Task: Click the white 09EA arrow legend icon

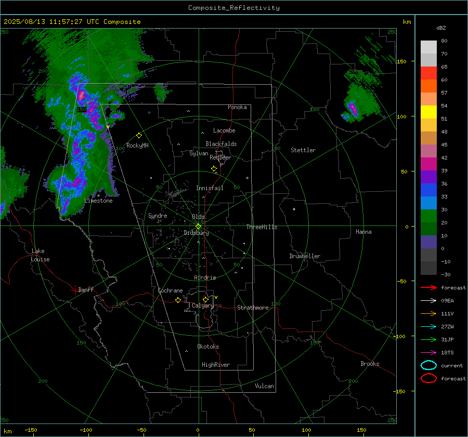Action: pos(428,301)
